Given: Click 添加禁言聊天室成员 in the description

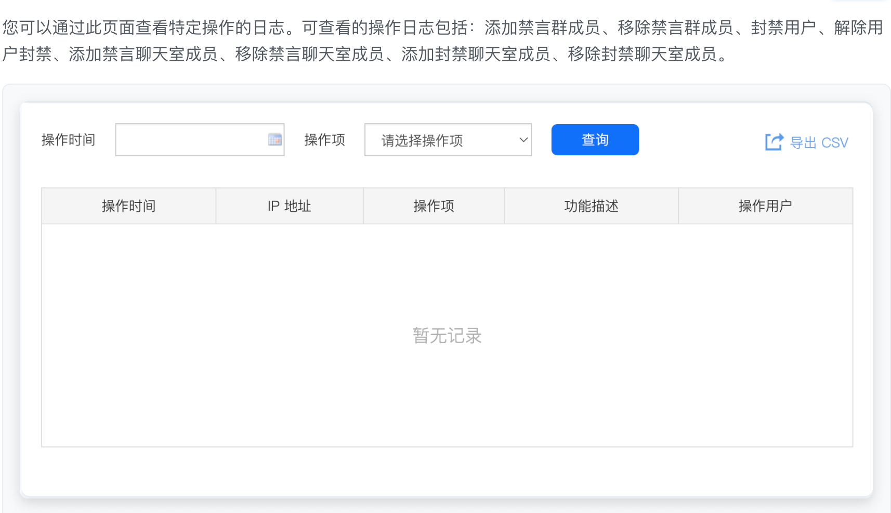Looking at the screenshot, I should coord(143,54).
